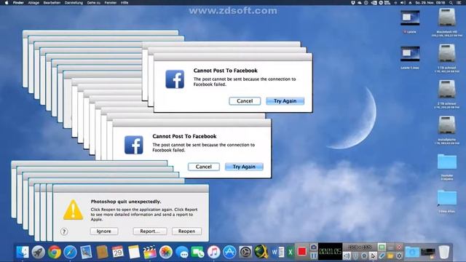
Task: Open the Darstellung menu
Action: [74, 3]
